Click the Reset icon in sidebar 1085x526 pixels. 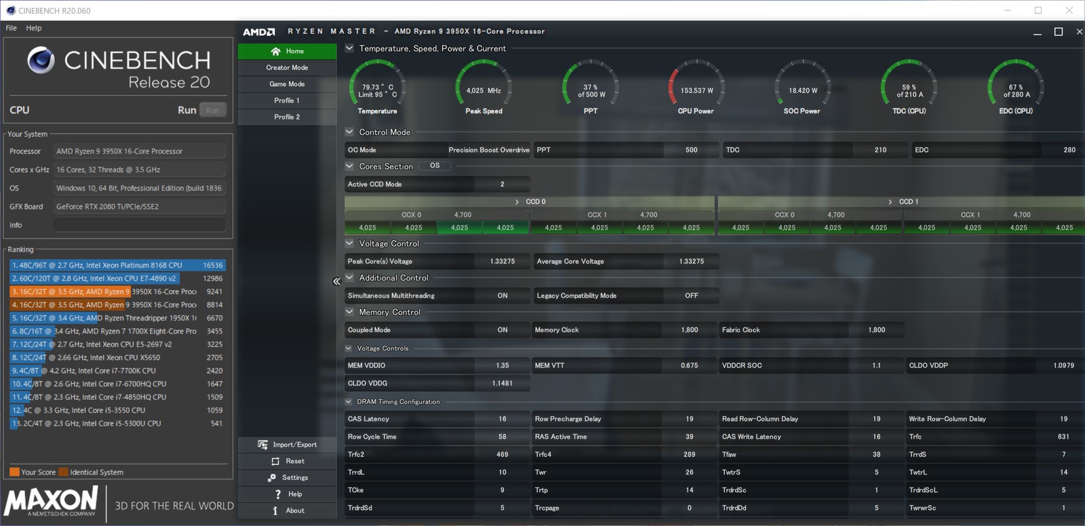[275, 462]
